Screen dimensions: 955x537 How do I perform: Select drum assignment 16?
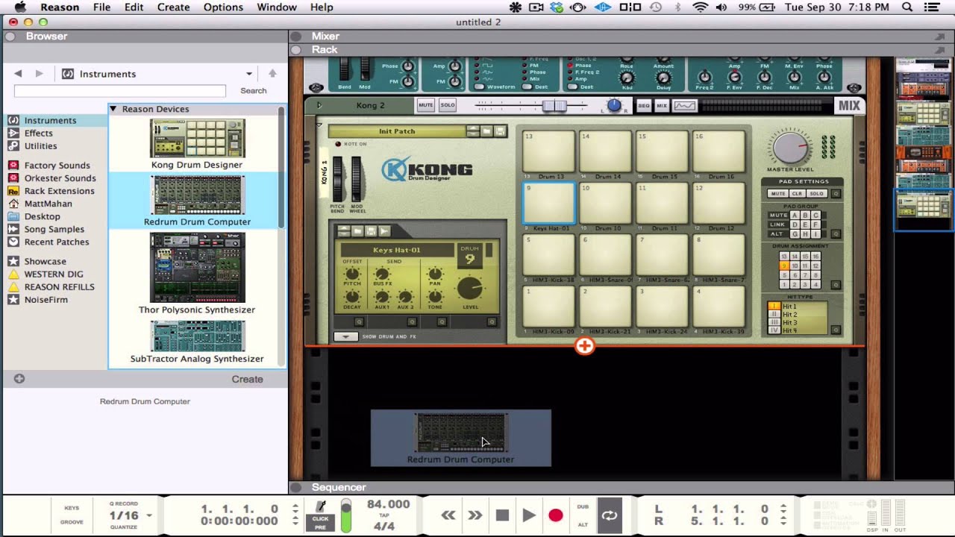[815, 256]
